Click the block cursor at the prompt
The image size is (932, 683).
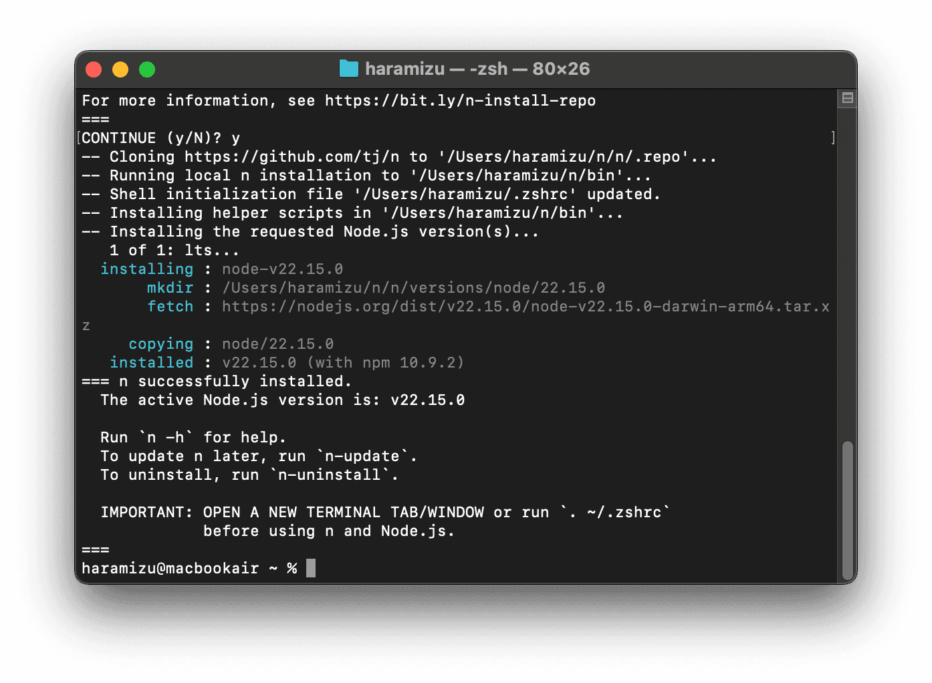point(311,569)
